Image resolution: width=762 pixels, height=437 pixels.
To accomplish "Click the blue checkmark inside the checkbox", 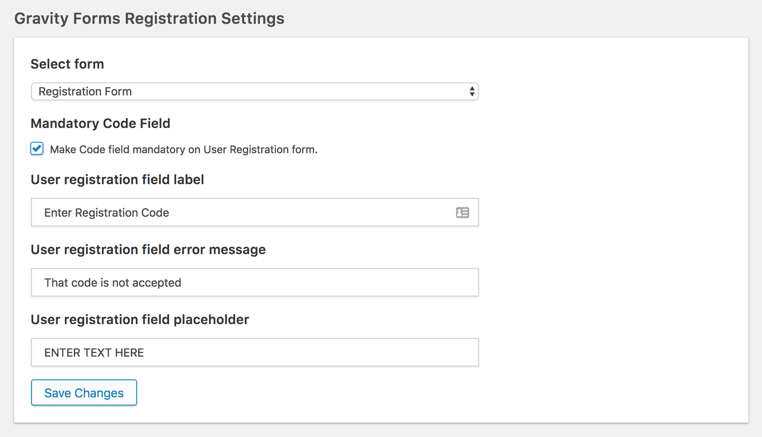I will click(37, 148).
